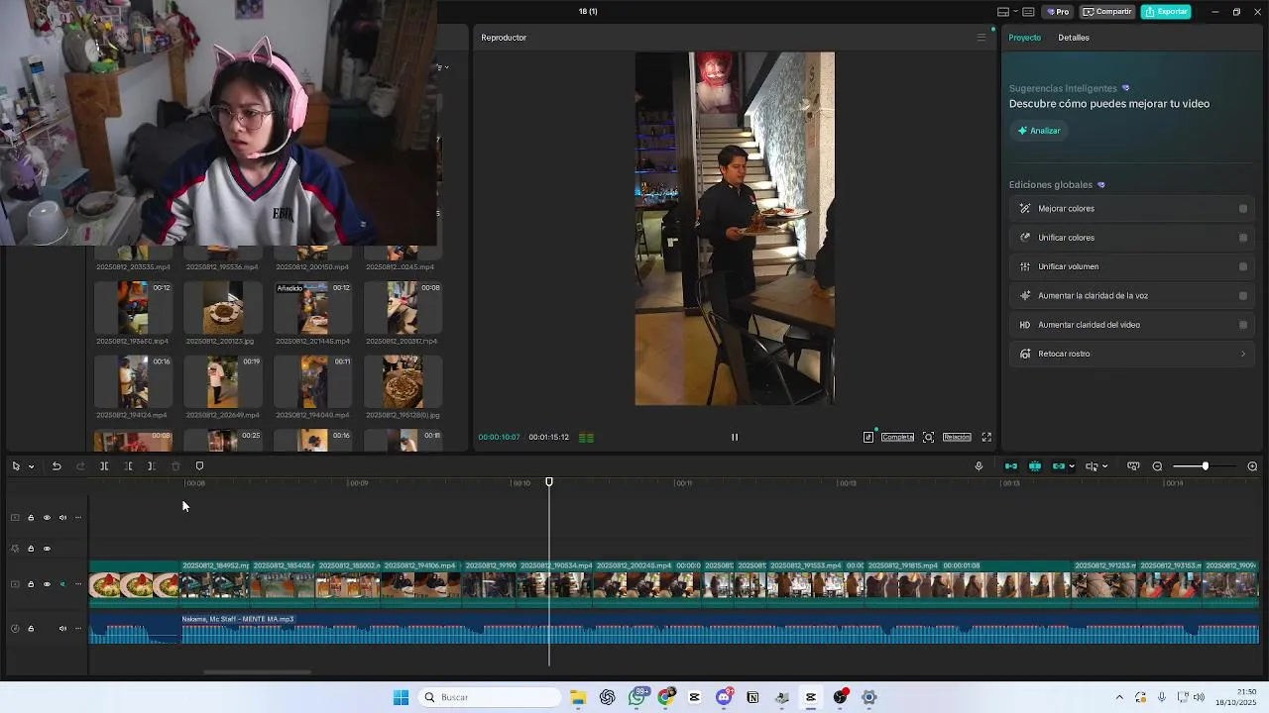The image size is (1269, 713).
Task: Toggle the main track magnet
Action: [1011, 466]
